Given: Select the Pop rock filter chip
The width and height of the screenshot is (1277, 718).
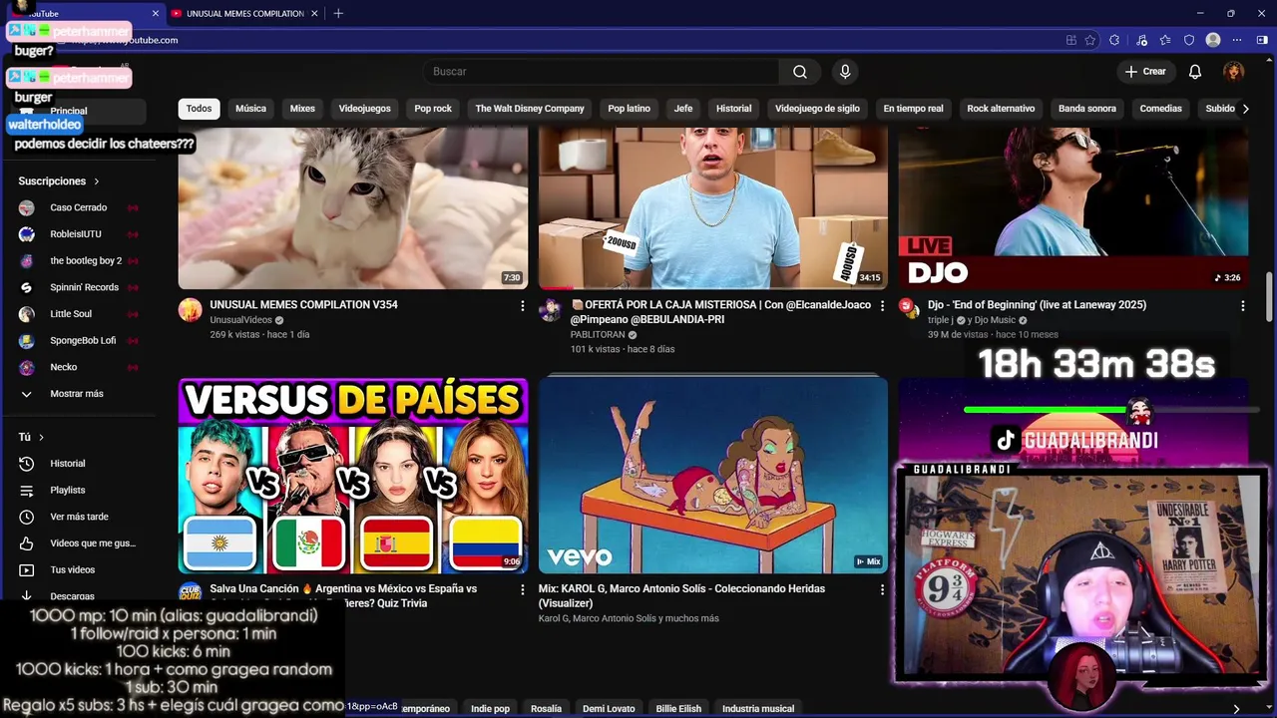Looking at the screenshot, I should coord(433,109).
